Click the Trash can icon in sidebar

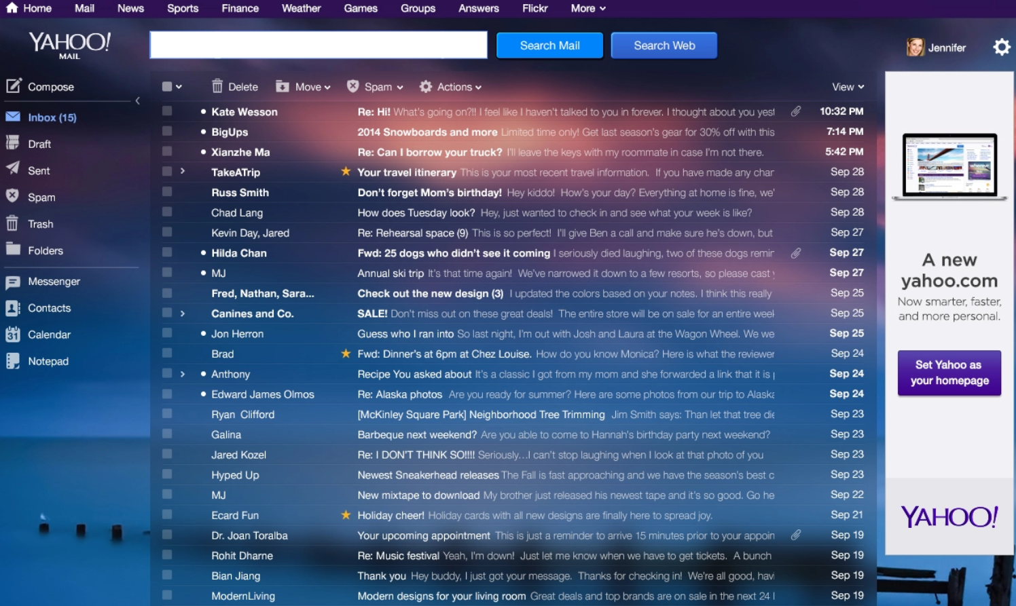(x=12, y=223)
